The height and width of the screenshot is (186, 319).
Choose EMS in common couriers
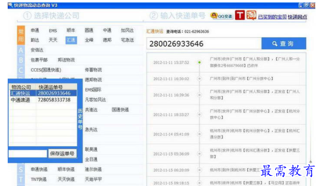click(x=53, y=31)
